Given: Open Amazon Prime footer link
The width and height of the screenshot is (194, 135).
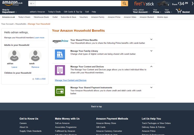Looking at the screenshot, I should (x=148, y=131).
